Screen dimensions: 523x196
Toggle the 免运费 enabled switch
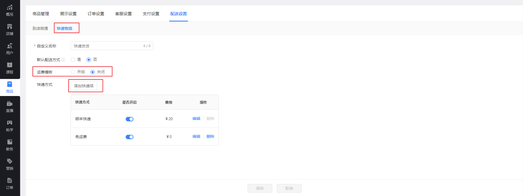(130, 137)
